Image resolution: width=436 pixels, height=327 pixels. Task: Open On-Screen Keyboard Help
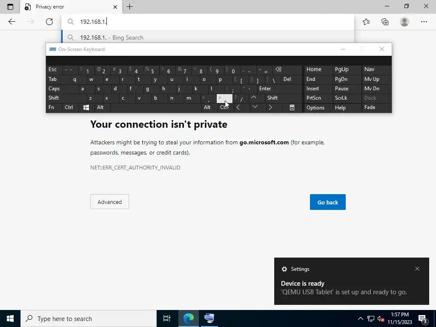(x=347, y=108)
